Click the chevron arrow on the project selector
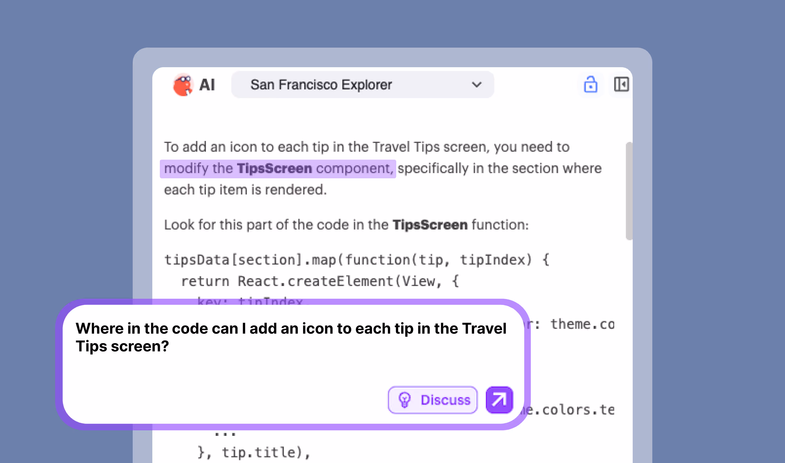 coord(476,85)
